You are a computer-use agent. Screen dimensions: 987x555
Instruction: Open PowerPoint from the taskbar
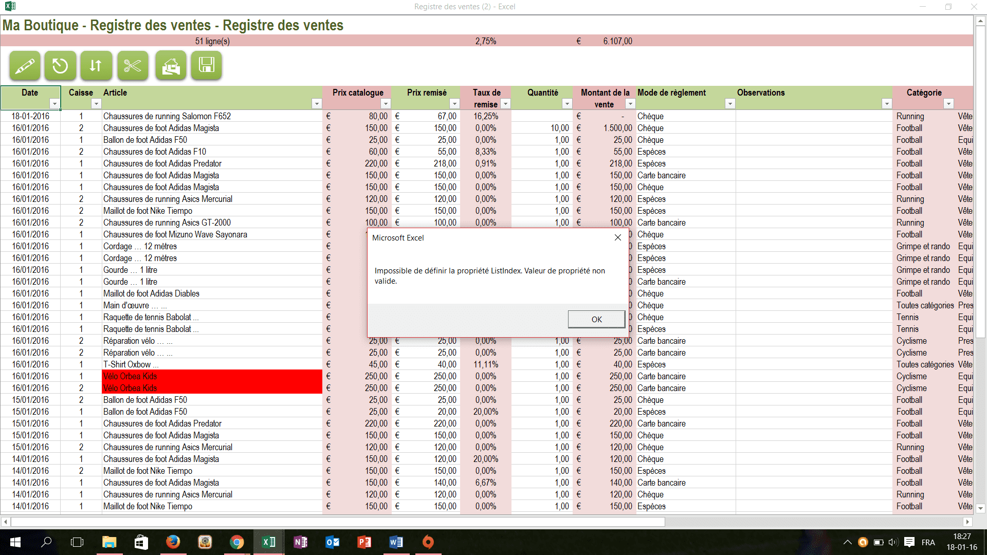(364, 542)
